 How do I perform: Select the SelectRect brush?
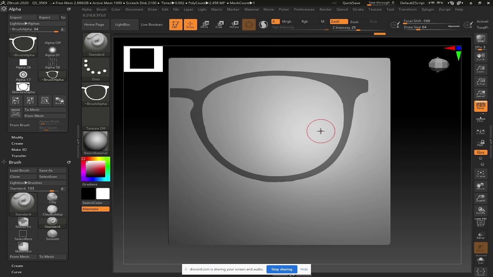pyautogui.click(x=23, y=235)
